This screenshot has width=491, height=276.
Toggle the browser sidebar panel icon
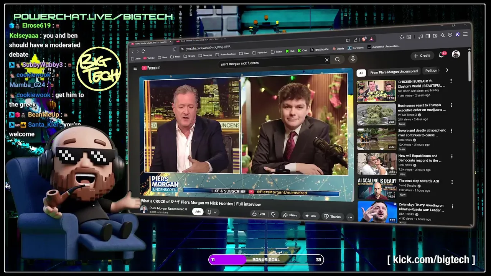(x=428, y=36)
